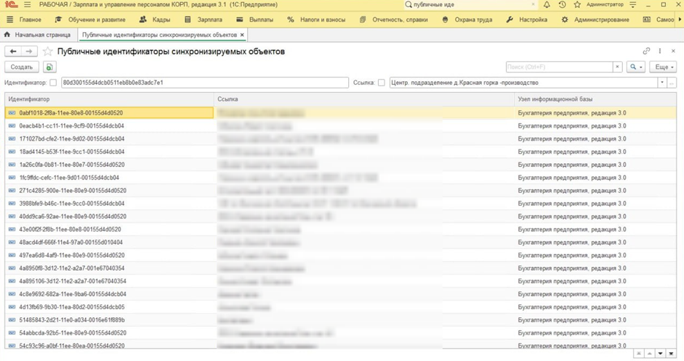Go back with left arrow button
684x361 pixels.
pos(13,52)
